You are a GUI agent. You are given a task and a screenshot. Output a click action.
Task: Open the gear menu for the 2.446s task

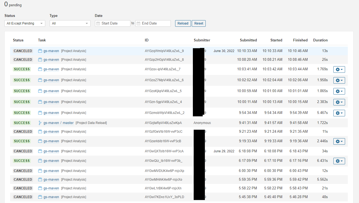(339, 141)
